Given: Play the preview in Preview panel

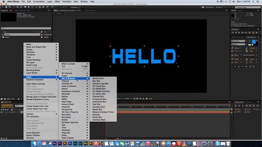Looking at the screenshot, I should click(239, 33).
